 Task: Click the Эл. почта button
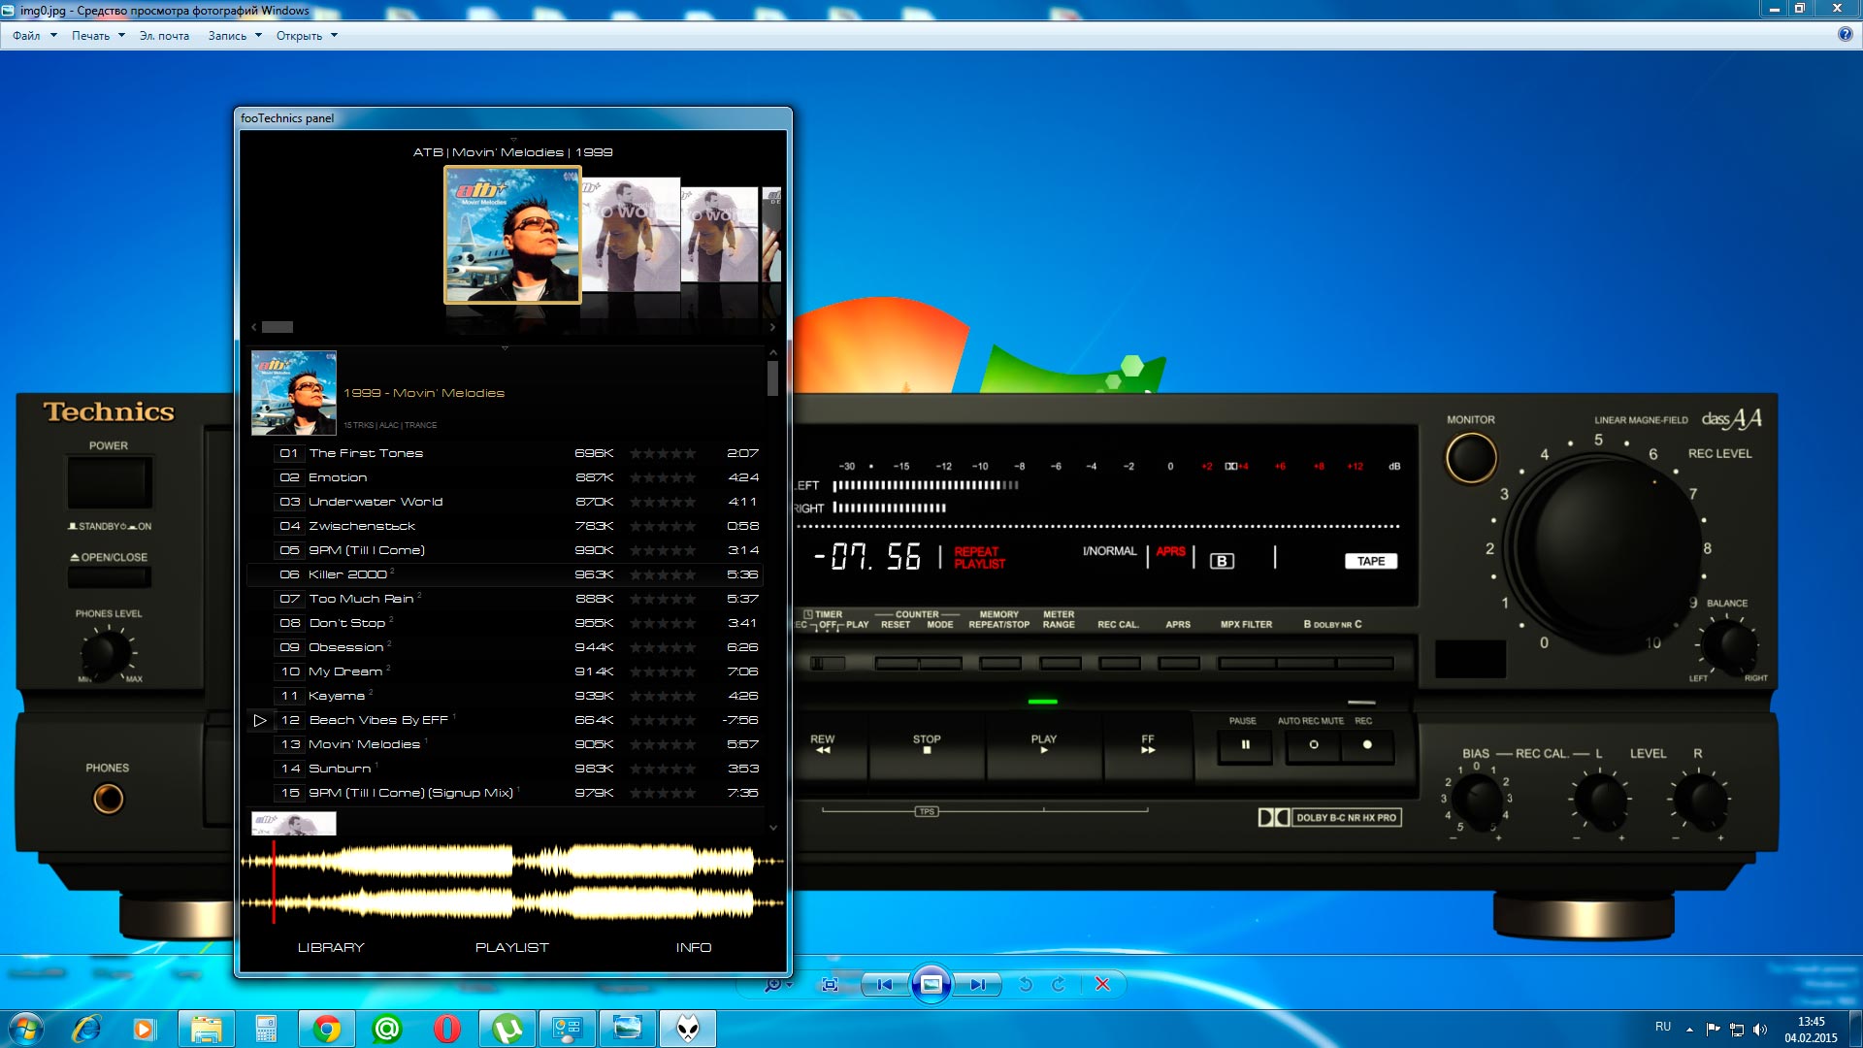[164, 36]
